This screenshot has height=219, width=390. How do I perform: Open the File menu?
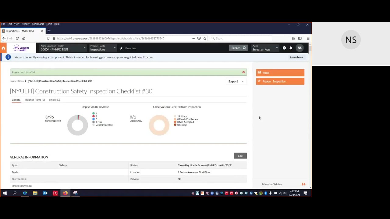click(x=3, y=24)
